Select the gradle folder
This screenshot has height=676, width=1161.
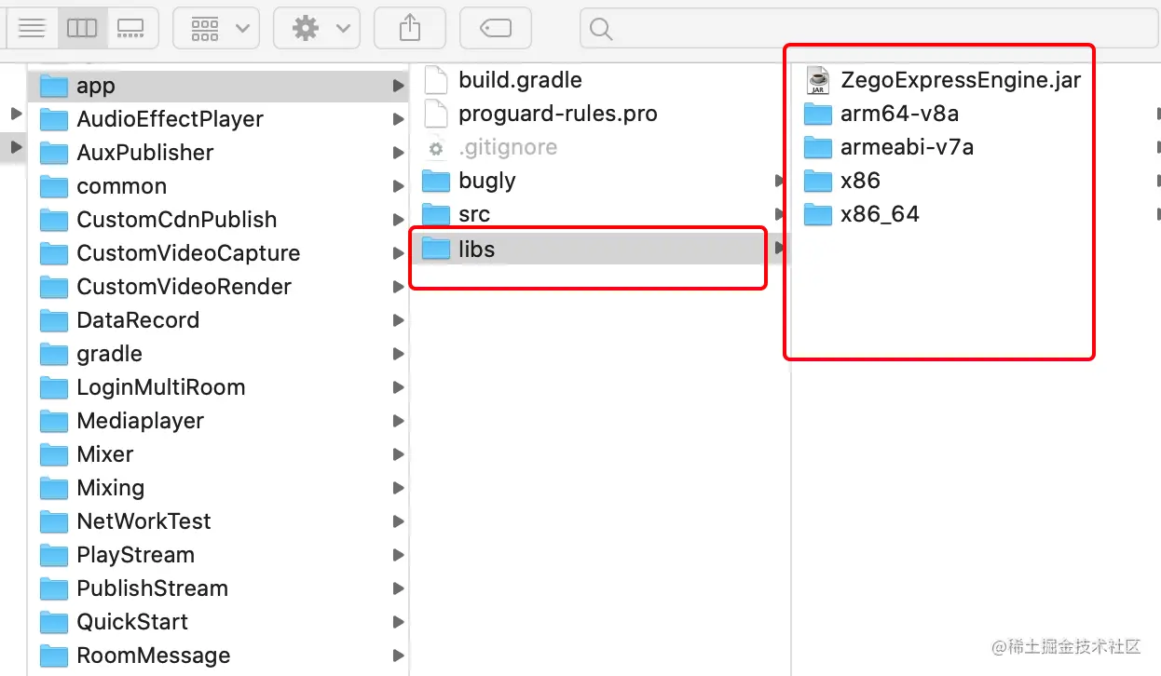coord(219,354)
